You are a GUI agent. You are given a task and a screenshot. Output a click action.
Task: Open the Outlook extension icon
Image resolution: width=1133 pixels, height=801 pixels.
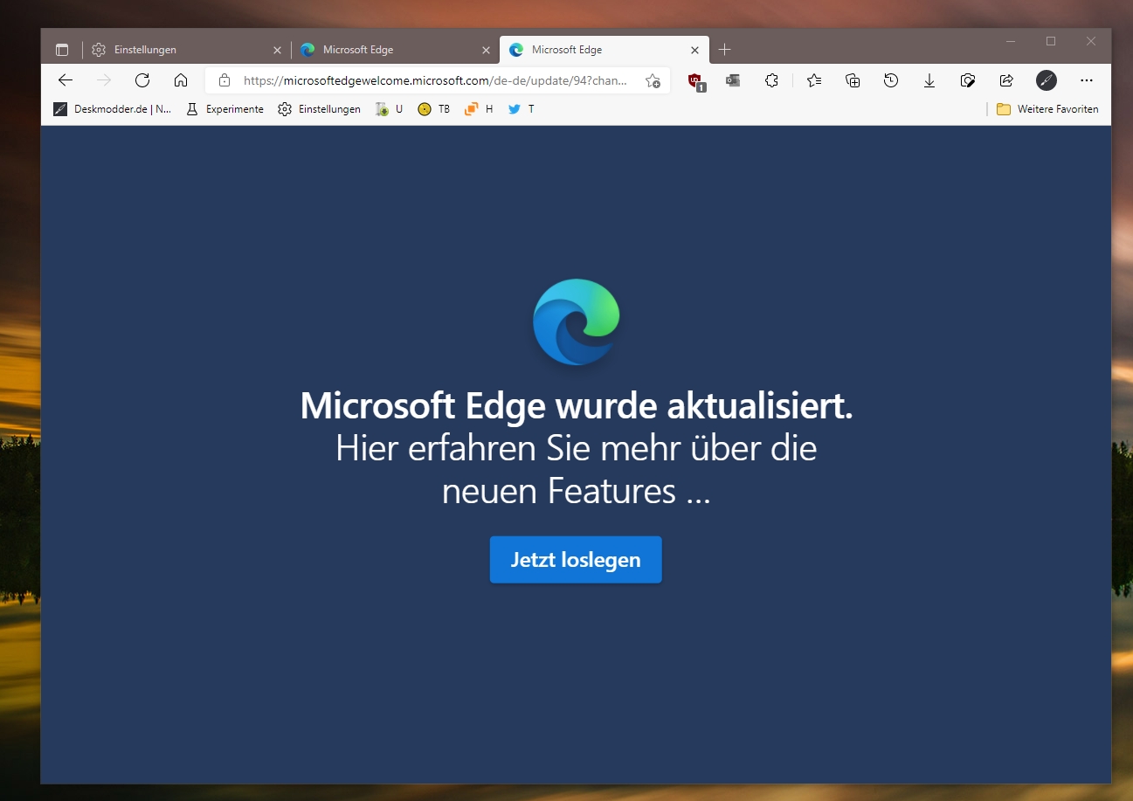pyautogui.click(x=733, y=80)
